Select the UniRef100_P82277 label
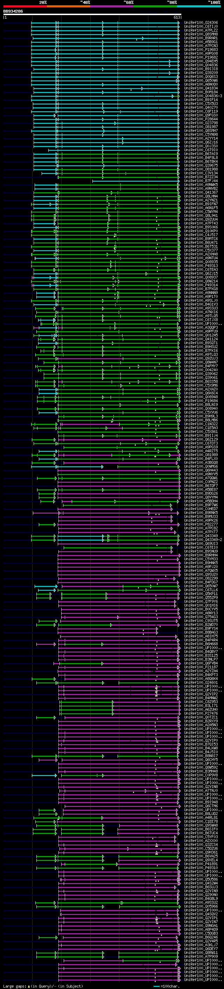 coord(201,524)
